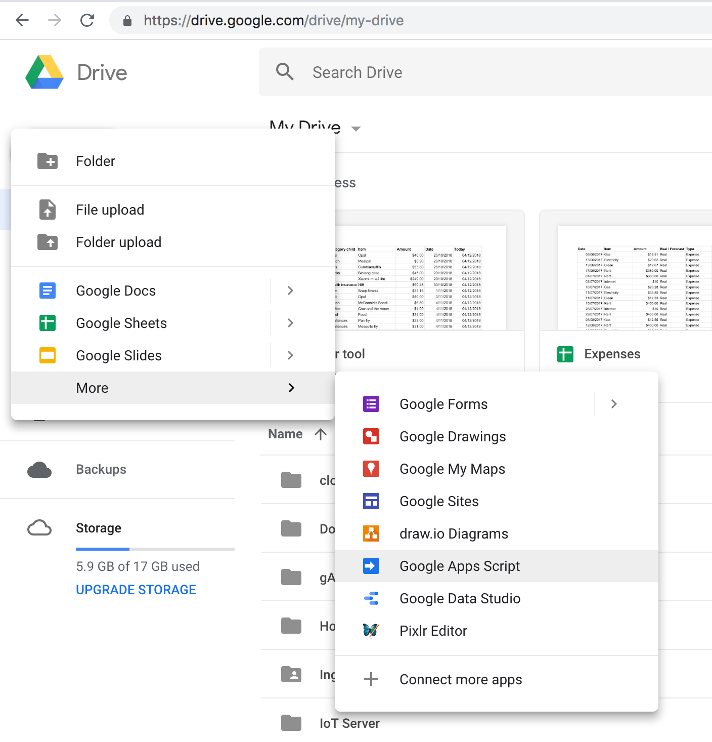
Task: Click the red Google Drawings icon
Action: (371, 436)
